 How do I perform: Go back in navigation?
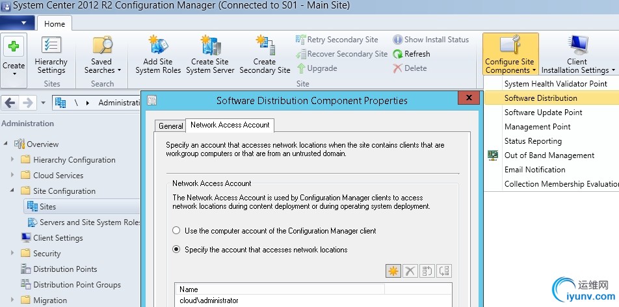tap(10, 103)
